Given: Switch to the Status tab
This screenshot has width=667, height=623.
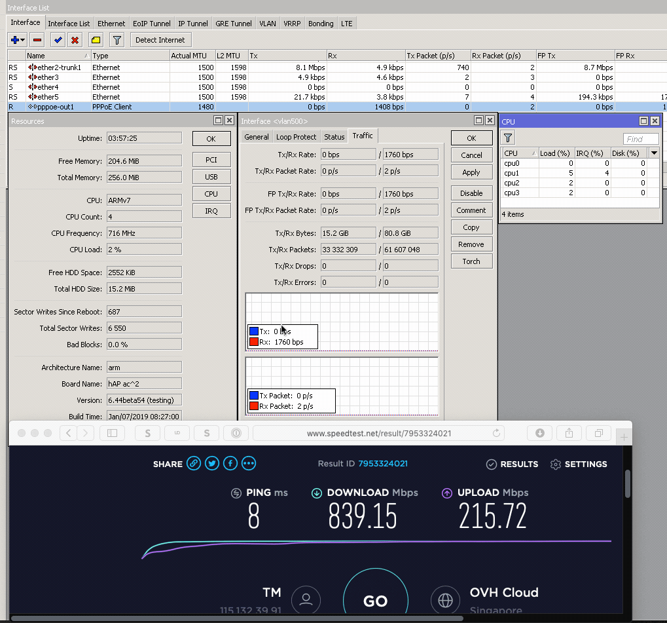Looking at the screenshot, I should click(334, 137).
